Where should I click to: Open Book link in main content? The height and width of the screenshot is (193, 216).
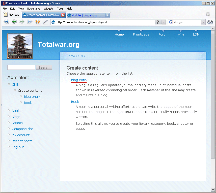pyautogui.click(x=75, y=102)
